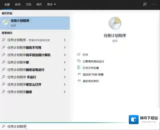Click the pin icon for 固定到"开始"屏幕
This screenshot has height=130, width=160.
pos(79,74)
